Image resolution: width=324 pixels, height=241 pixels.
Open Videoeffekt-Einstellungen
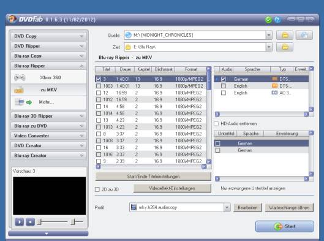(172, 188)
